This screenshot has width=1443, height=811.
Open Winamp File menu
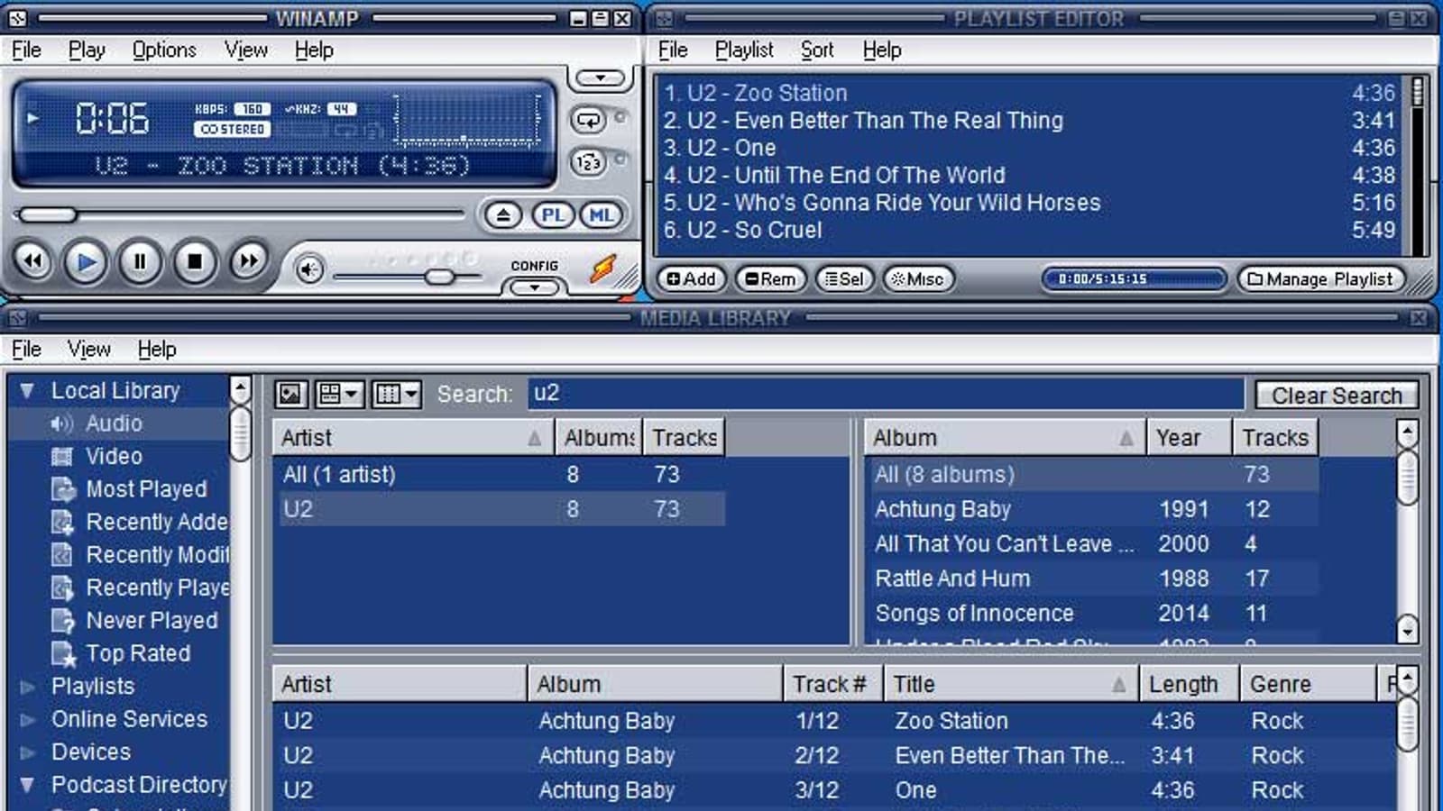pyautogui.click(x=27, y=50)
